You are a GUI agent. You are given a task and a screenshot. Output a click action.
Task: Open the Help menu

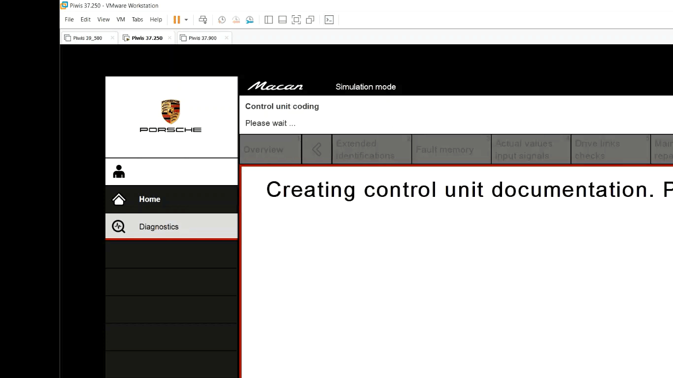(156, 20)
